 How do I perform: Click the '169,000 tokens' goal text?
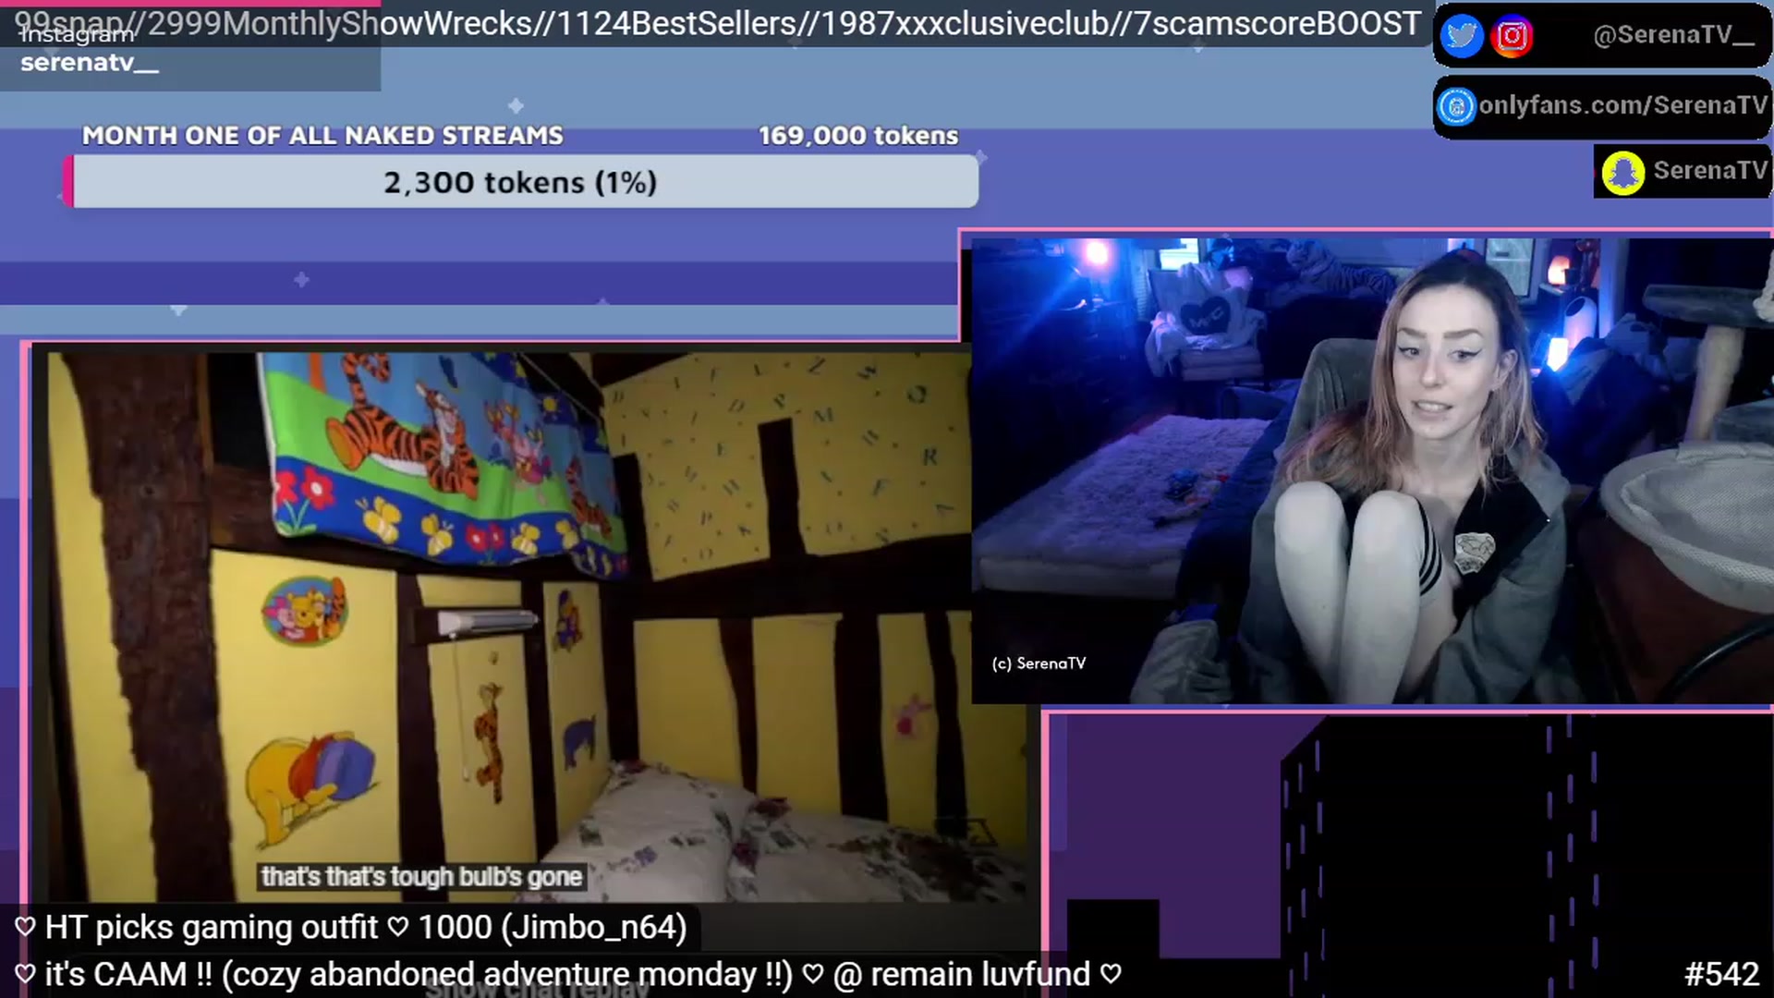tap(857, 136)
